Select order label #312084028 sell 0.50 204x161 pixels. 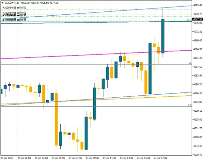point(14,13)
